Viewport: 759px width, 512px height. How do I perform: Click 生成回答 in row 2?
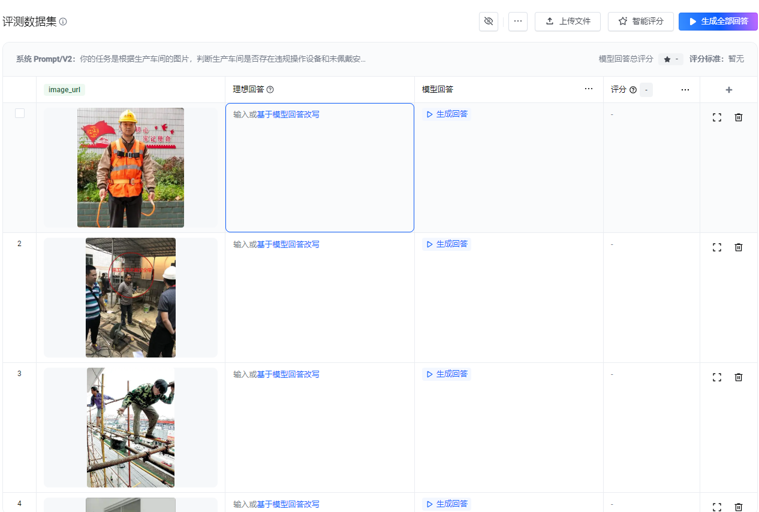447,244
